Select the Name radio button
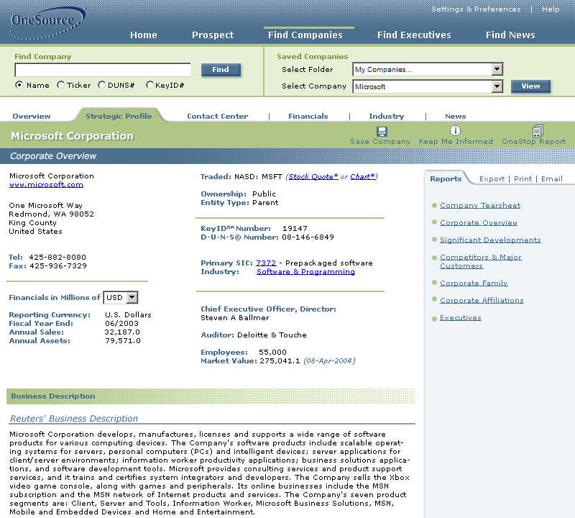The image size is (575, 518). (x=19, y=85)
